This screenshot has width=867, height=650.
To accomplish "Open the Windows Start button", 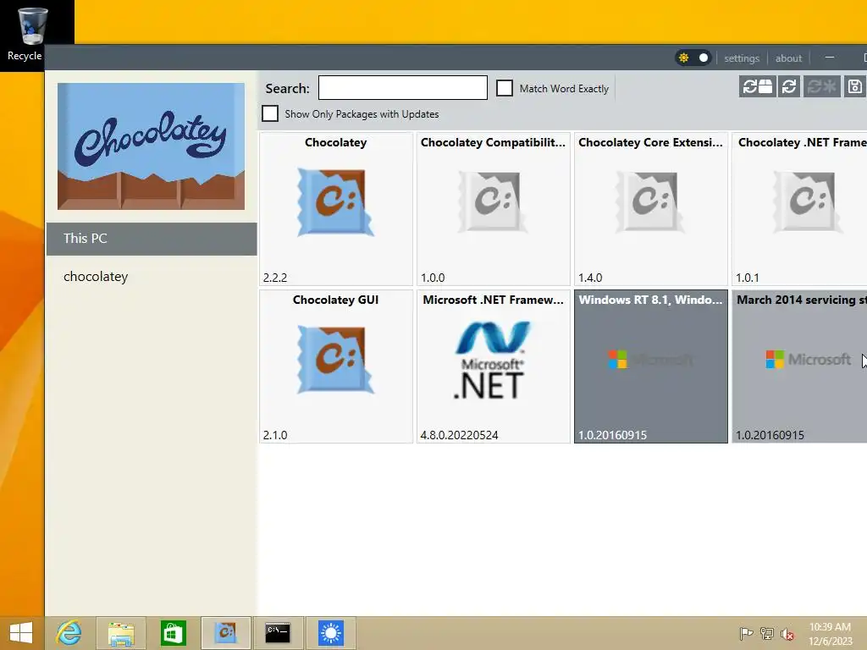I will pyautogui.click(x=21, y=633).
